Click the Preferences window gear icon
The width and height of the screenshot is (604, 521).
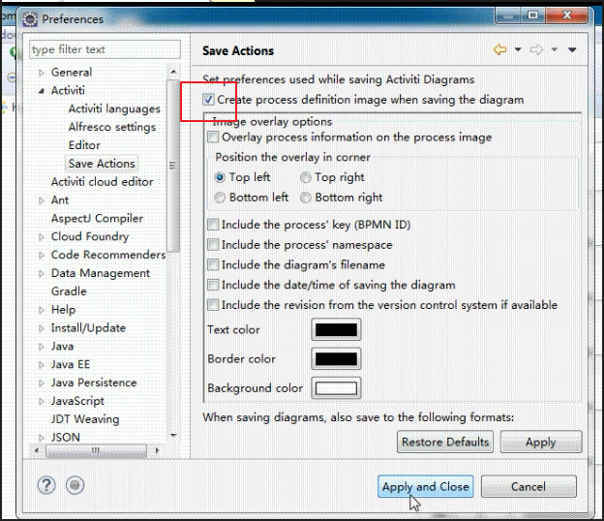coord(30,18)
